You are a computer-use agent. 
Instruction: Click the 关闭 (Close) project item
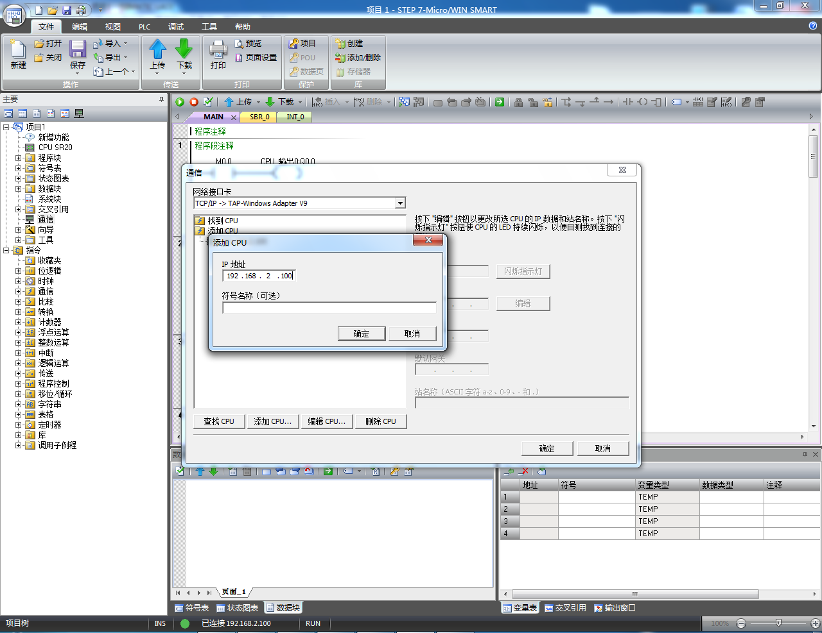48,58
